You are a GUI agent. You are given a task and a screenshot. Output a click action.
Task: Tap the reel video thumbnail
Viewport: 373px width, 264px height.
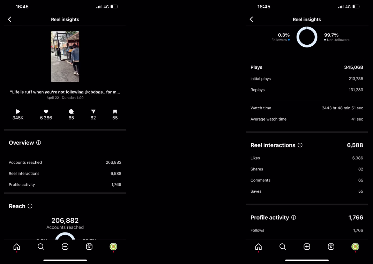pyautogui.click(x=65, y=57)
